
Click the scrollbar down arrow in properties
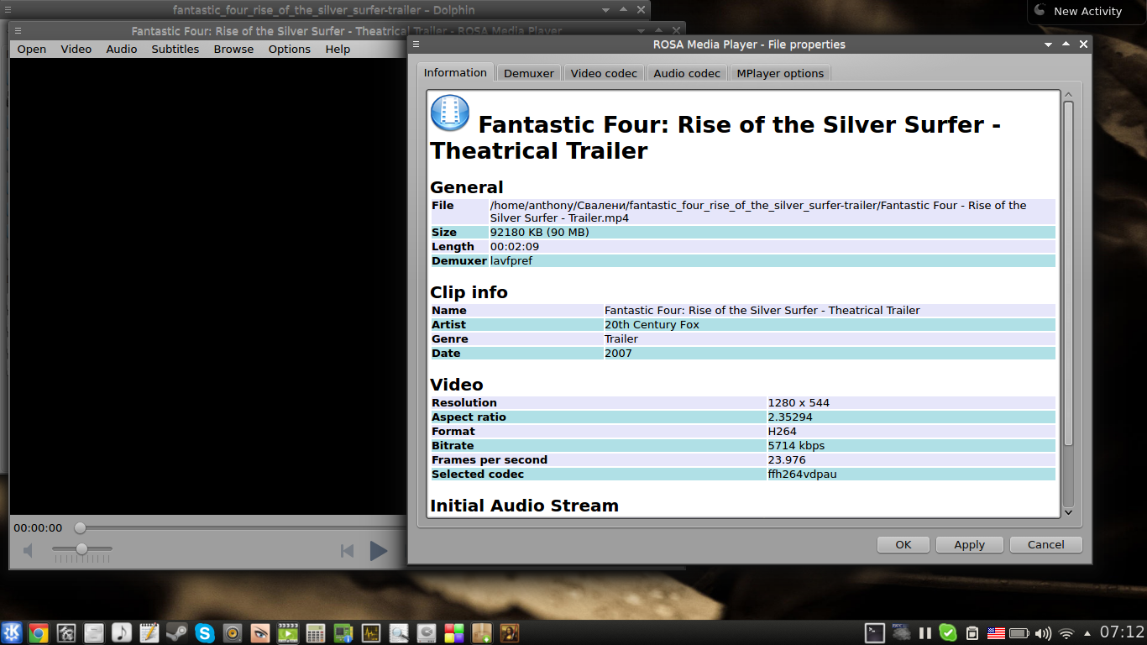pyautogui.click(x=1068, y=511)
